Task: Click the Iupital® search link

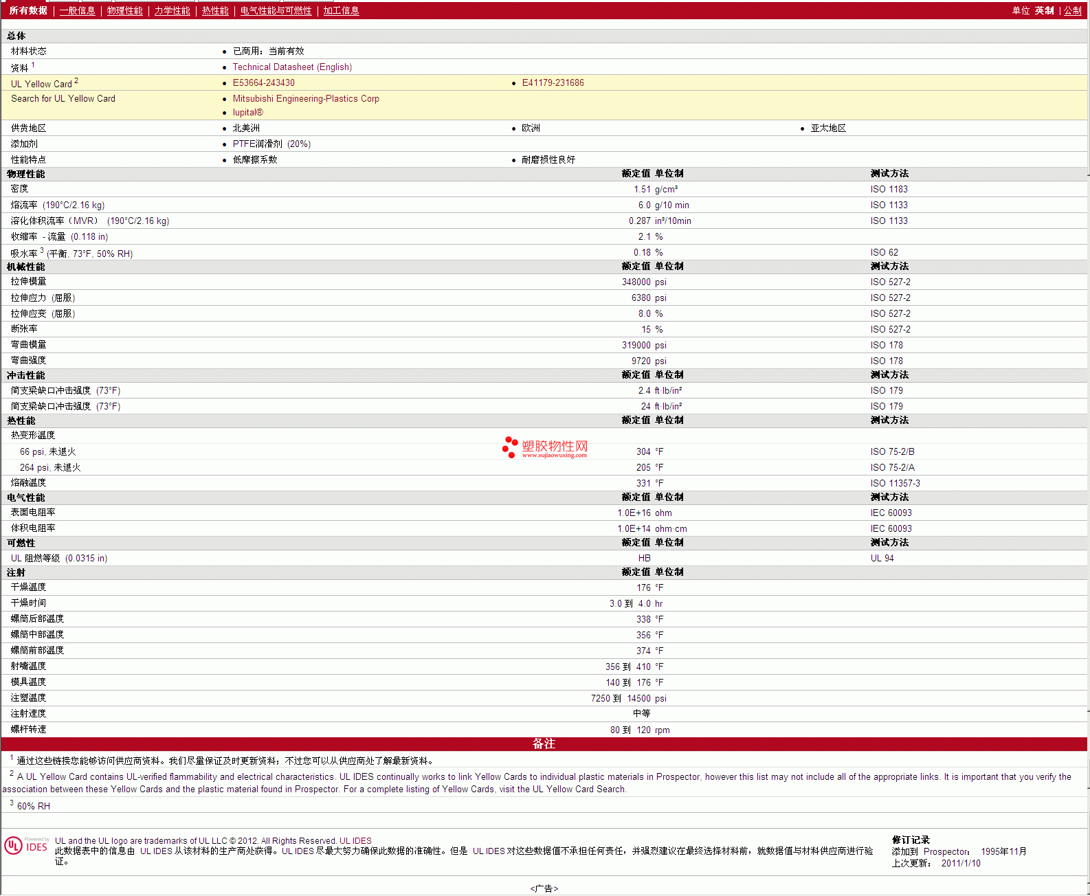Action: 247,113
